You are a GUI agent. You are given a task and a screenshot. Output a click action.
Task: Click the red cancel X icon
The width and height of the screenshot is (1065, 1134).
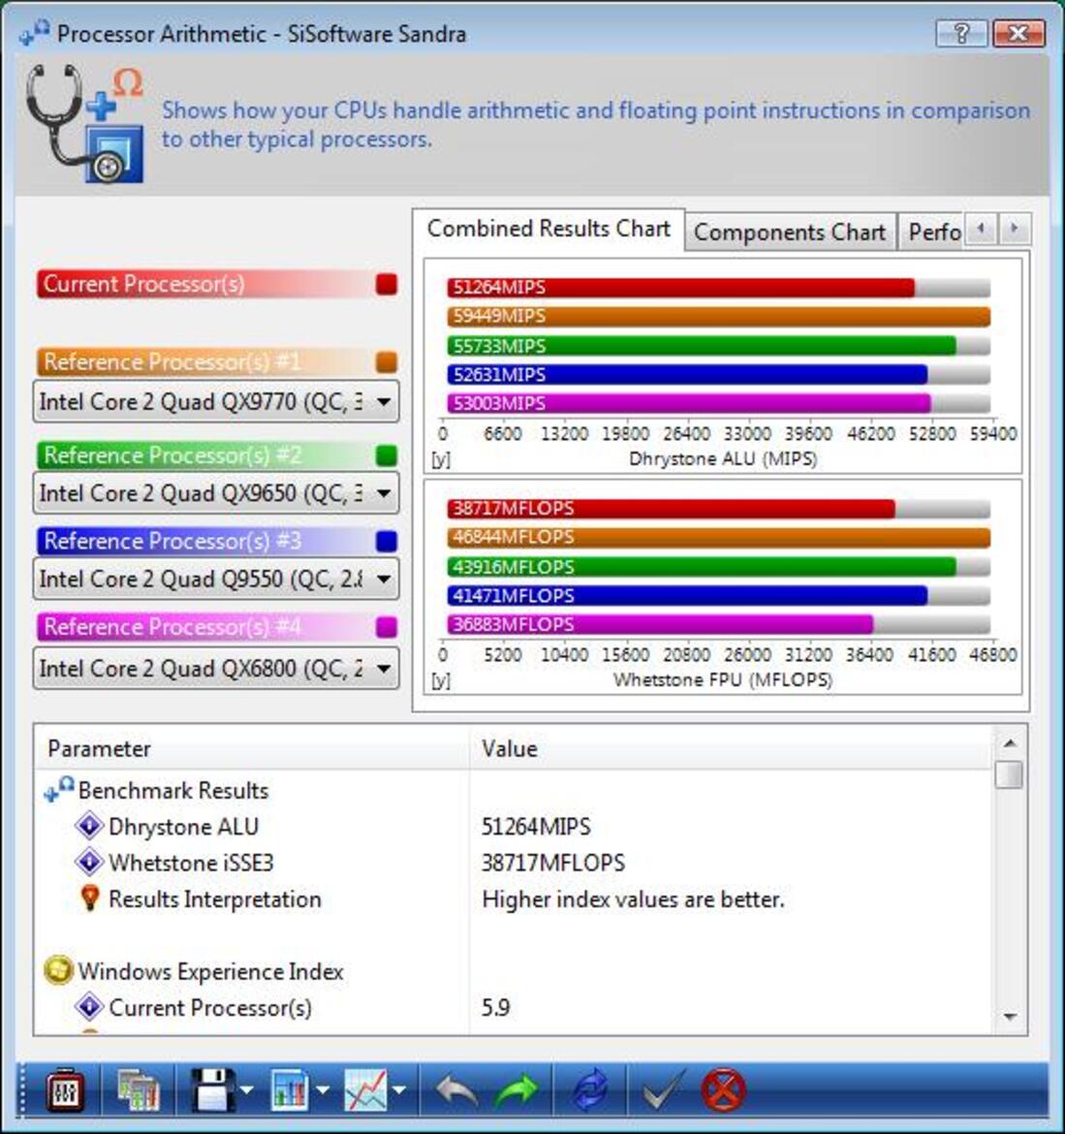723,1089
